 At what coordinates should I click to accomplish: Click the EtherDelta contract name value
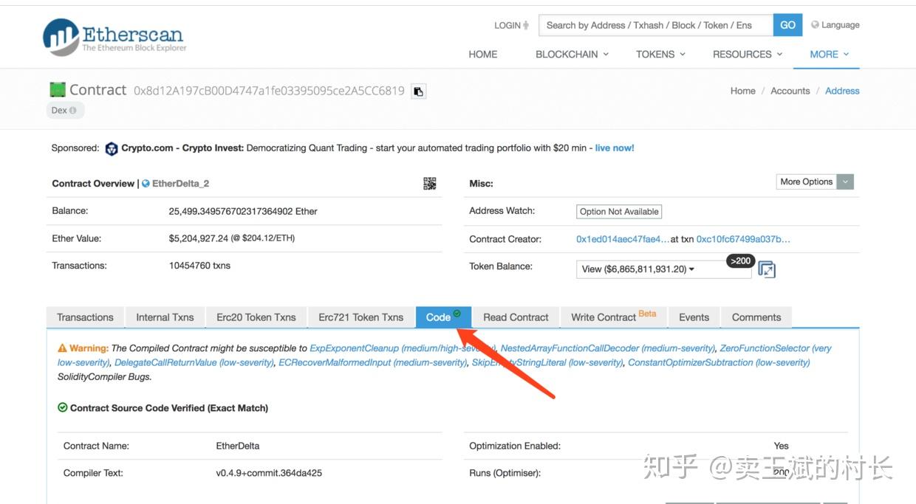(x=237, y=446)
